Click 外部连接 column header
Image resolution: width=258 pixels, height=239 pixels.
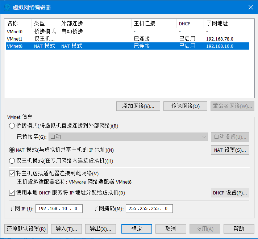tap(95, 24)
